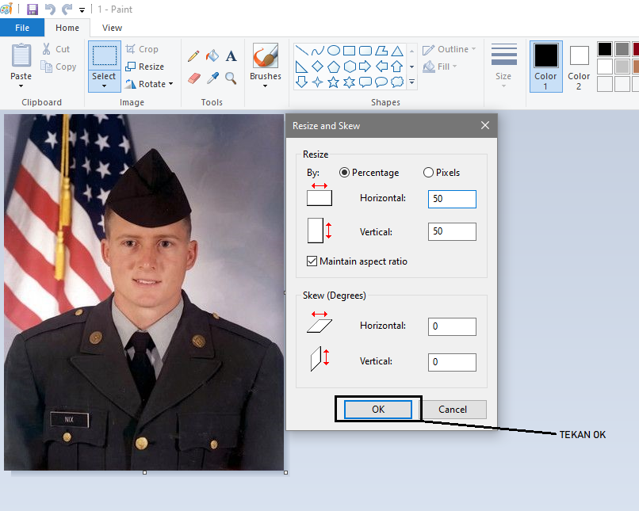Image resolution: width=639 pixels, height=511 pixels.
Task: Select the Color picker eyedropper tool
Action: pos(212,78)
